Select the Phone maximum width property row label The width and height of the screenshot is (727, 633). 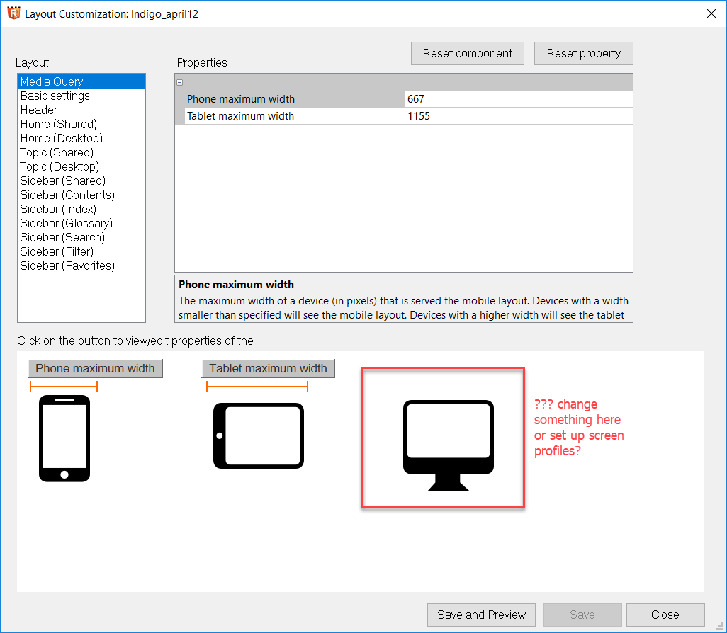click(295, 98)
